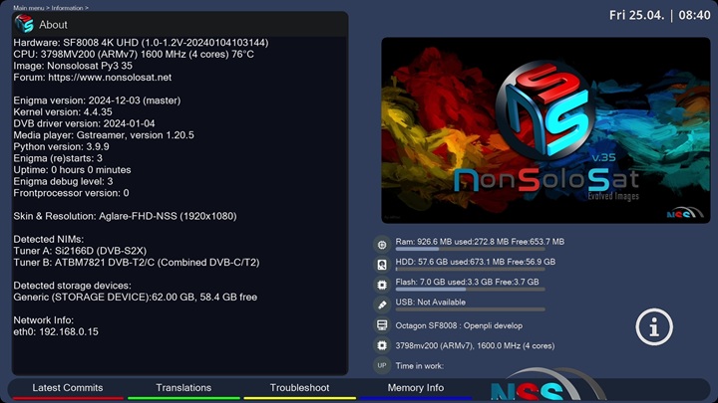
Task: Click the USB: Not Available text
Action: 431,302
